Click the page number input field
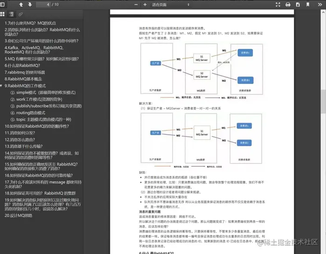This screenshot has width=326, height=254. 43,4
